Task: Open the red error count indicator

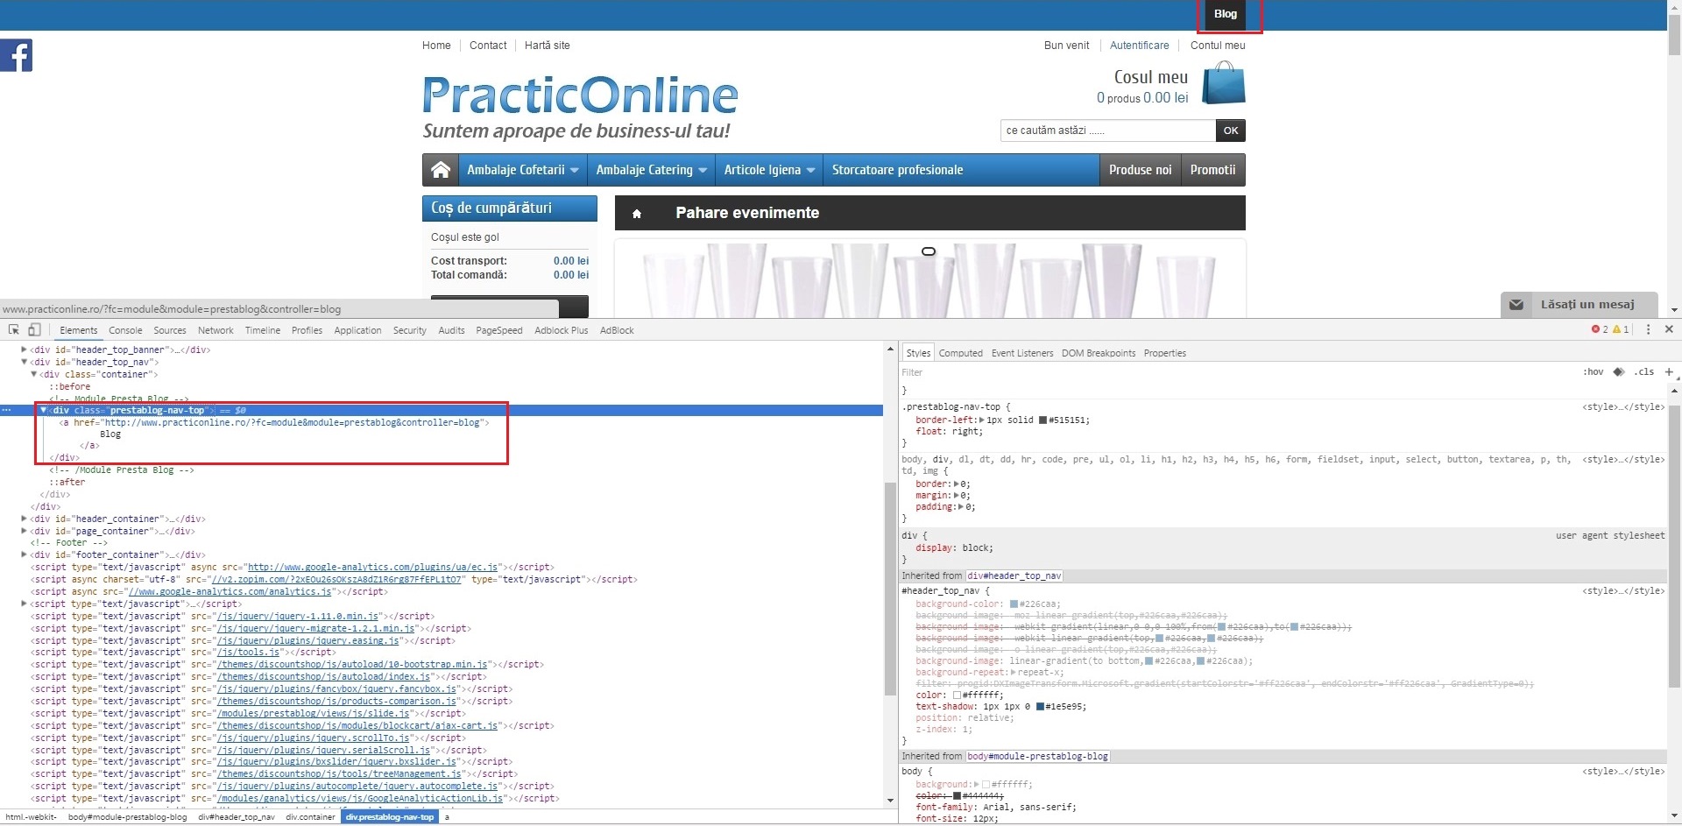Action: [x=1600, y=329]
